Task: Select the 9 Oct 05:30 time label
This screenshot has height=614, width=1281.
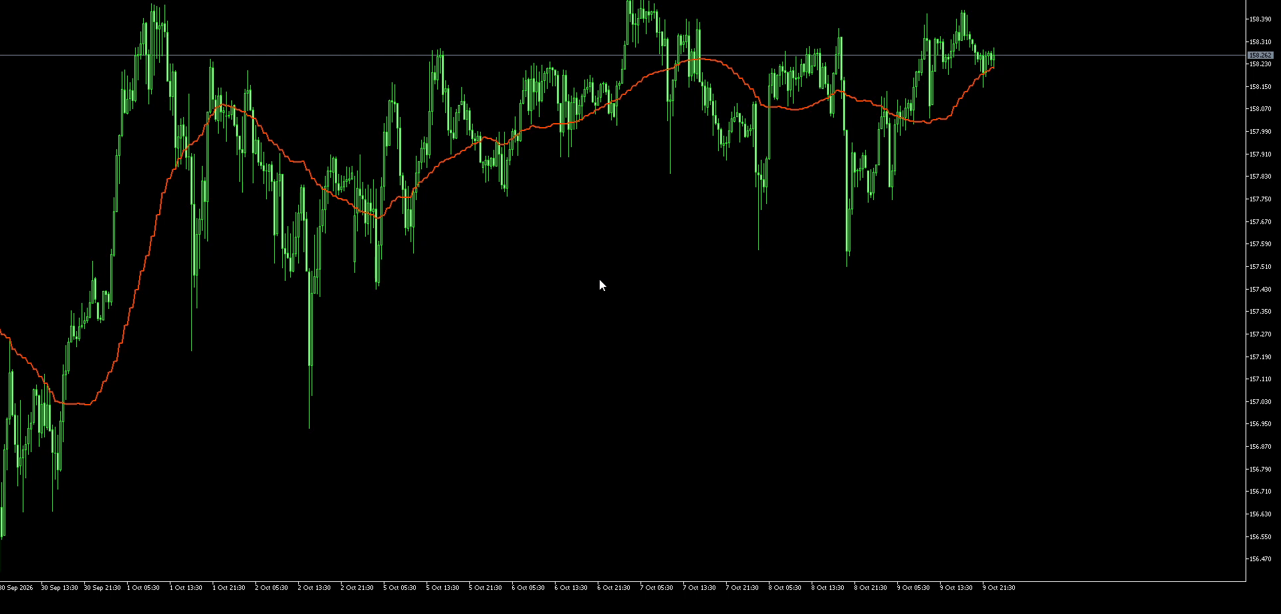Action: pyautogui.click(x=913, y=588)
